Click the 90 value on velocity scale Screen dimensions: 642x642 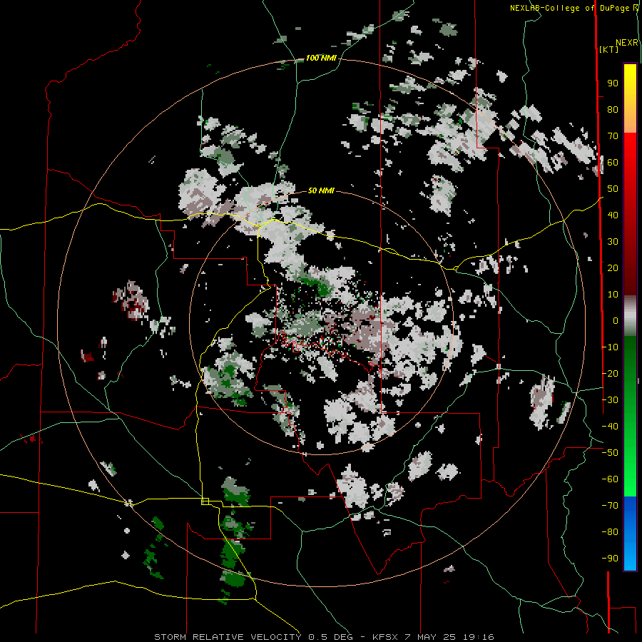613,83
